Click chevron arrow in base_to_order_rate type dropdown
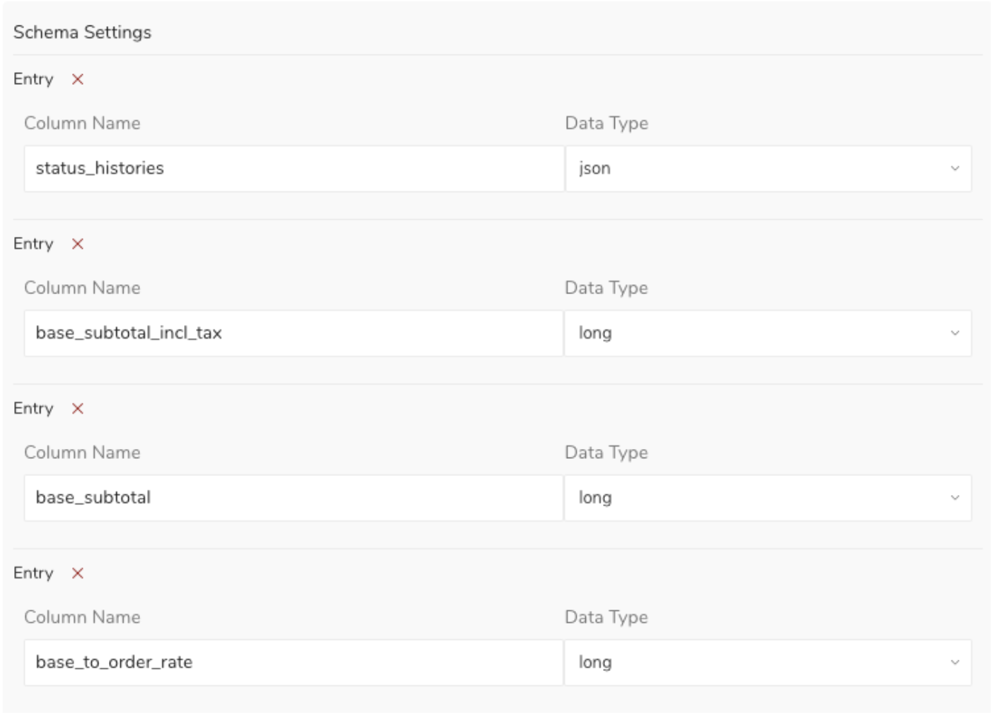Image resolution: width=995 pixels, height=717 pixels. (x=955, y=663)
